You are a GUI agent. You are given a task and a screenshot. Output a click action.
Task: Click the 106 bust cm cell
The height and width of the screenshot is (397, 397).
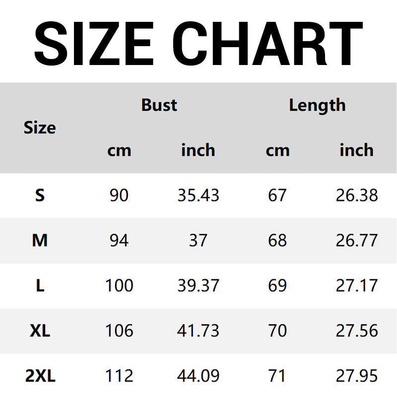[x=119, y=331]
